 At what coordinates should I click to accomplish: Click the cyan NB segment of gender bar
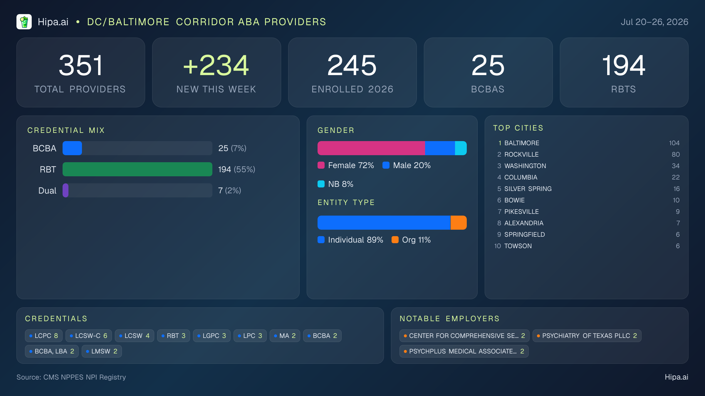[x=461, y=148]
